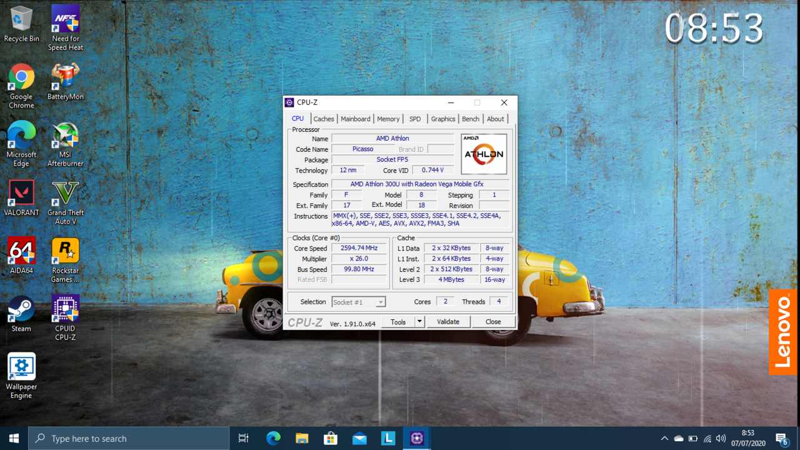Open CPUID CPU-Z desktop shortcut

66,318
